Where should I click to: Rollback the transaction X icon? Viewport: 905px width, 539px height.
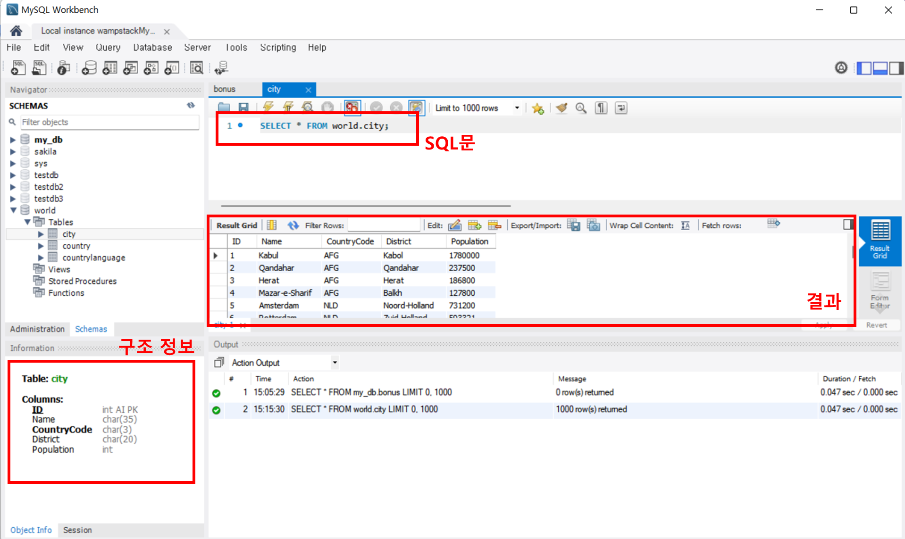(x=396, y=108)
